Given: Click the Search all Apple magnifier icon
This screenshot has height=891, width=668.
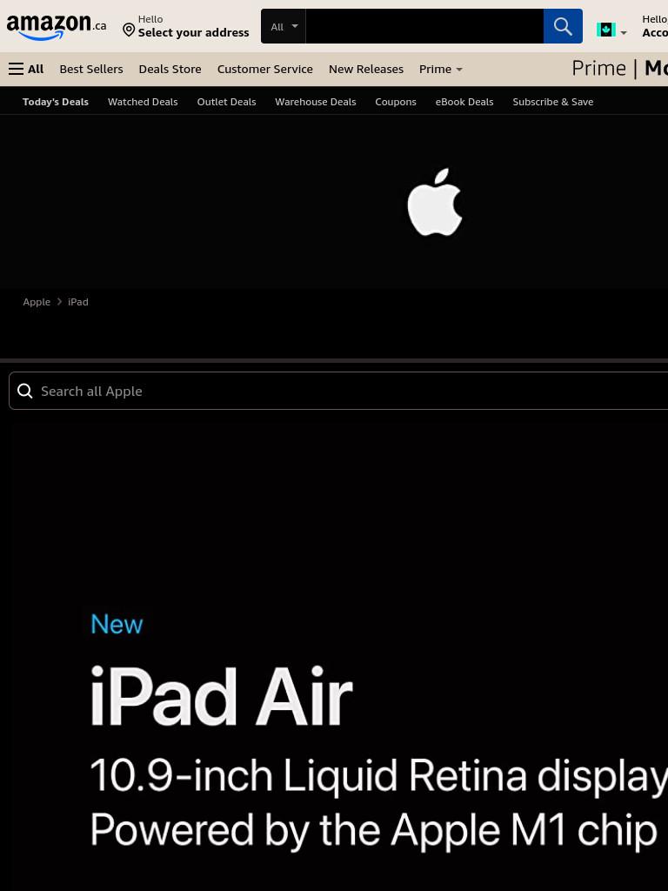Looking at the screenshot, I should [x=25, y=391].
